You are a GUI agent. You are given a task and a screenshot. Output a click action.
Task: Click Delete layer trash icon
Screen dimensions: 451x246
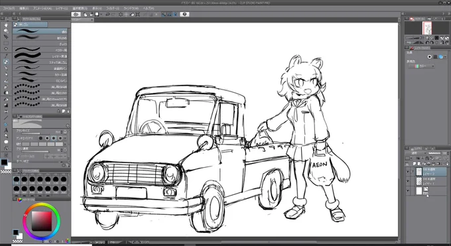447,163
